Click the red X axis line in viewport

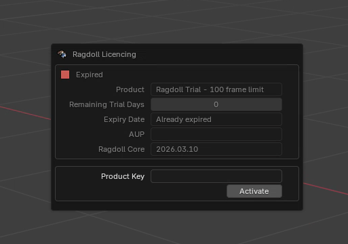pos(25,113)
